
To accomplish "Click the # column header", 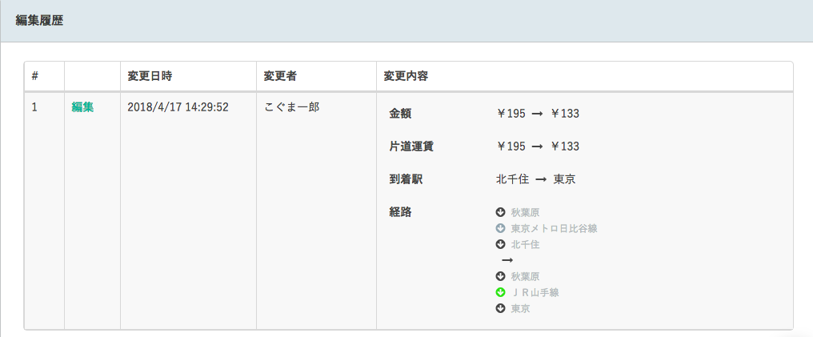I will click(34, 76).
